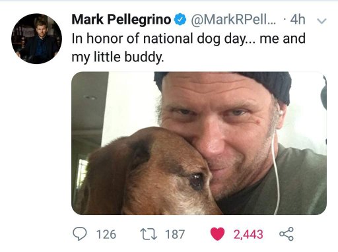
Task: Click the words "my little buddy"
Action: coord(118,57)
